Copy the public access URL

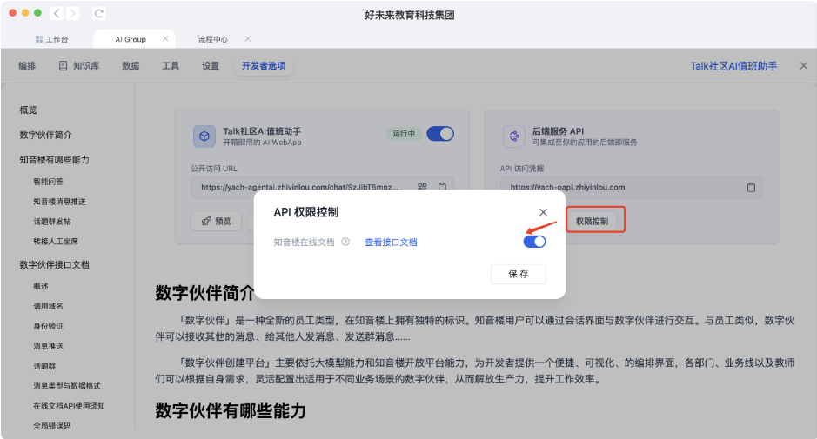point(442,187)
